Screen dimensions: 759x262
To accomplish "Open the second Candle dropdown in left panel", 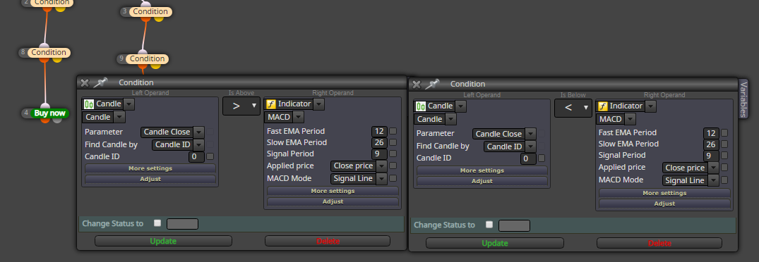I will click(x=119, y=117).
